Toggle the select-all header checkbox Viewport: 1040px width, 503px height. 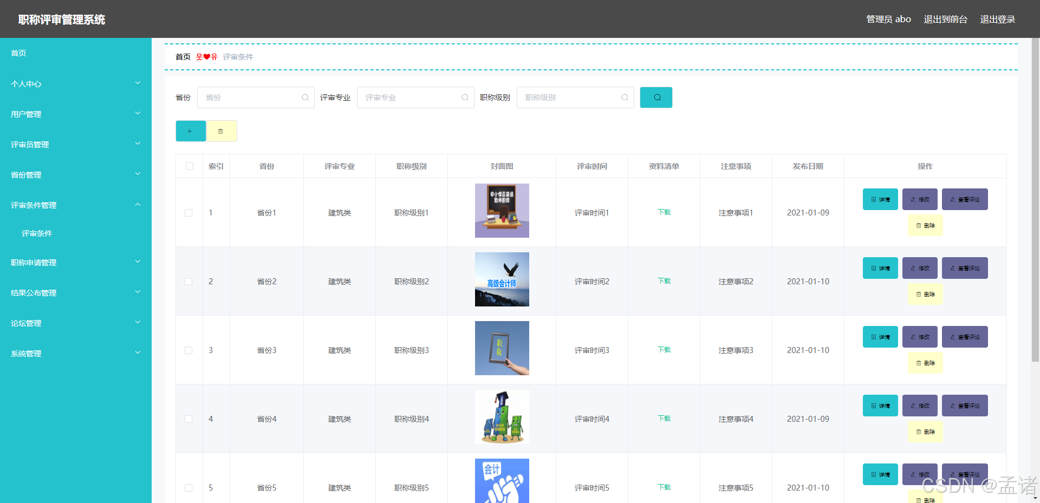(x=190, y=166)
